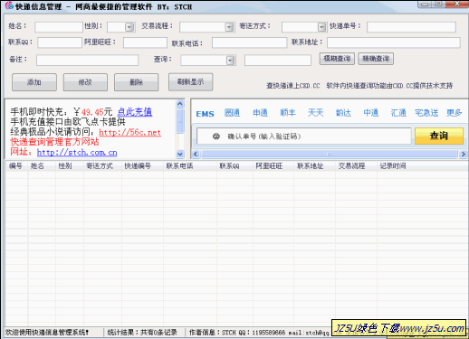469x339 pixels.
Task: Switch to the EMS courier tab
Action: coord(205,114)
